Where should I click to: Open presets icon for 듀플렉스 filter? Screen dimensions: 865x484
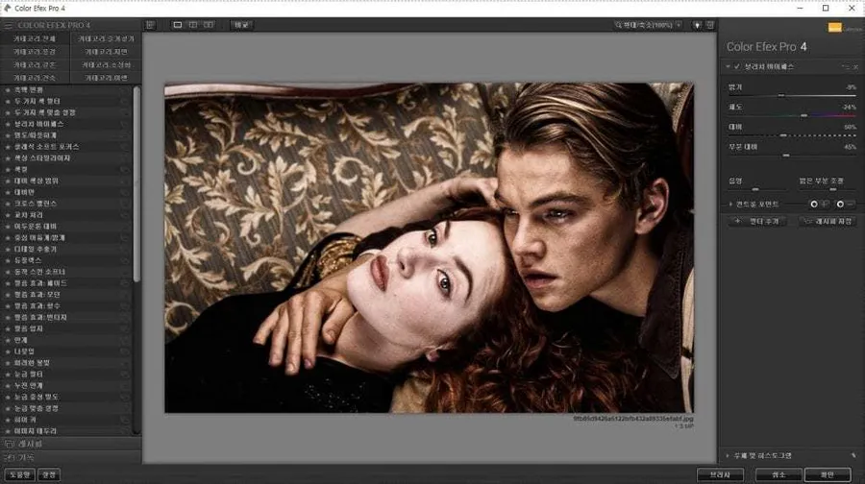click(124, 260)
